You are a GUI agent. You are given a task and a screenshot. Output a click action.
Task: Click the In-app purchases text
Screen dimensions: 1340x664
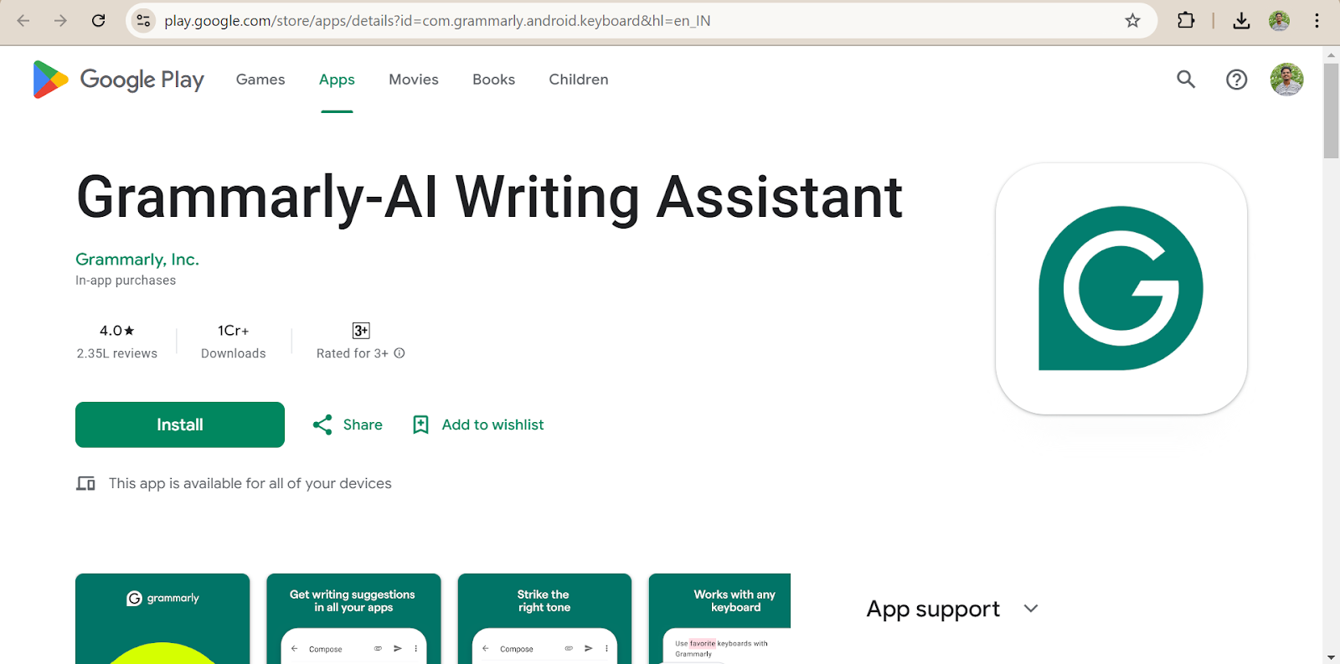click(x=126, y=281)
